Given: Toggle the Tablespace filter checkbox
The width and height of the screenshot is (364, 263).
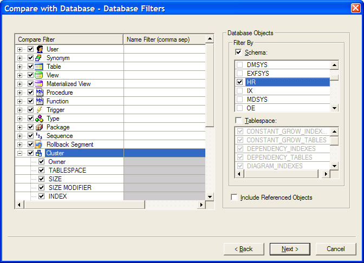Looking at the screenshot, I should [x=239, y=120].
